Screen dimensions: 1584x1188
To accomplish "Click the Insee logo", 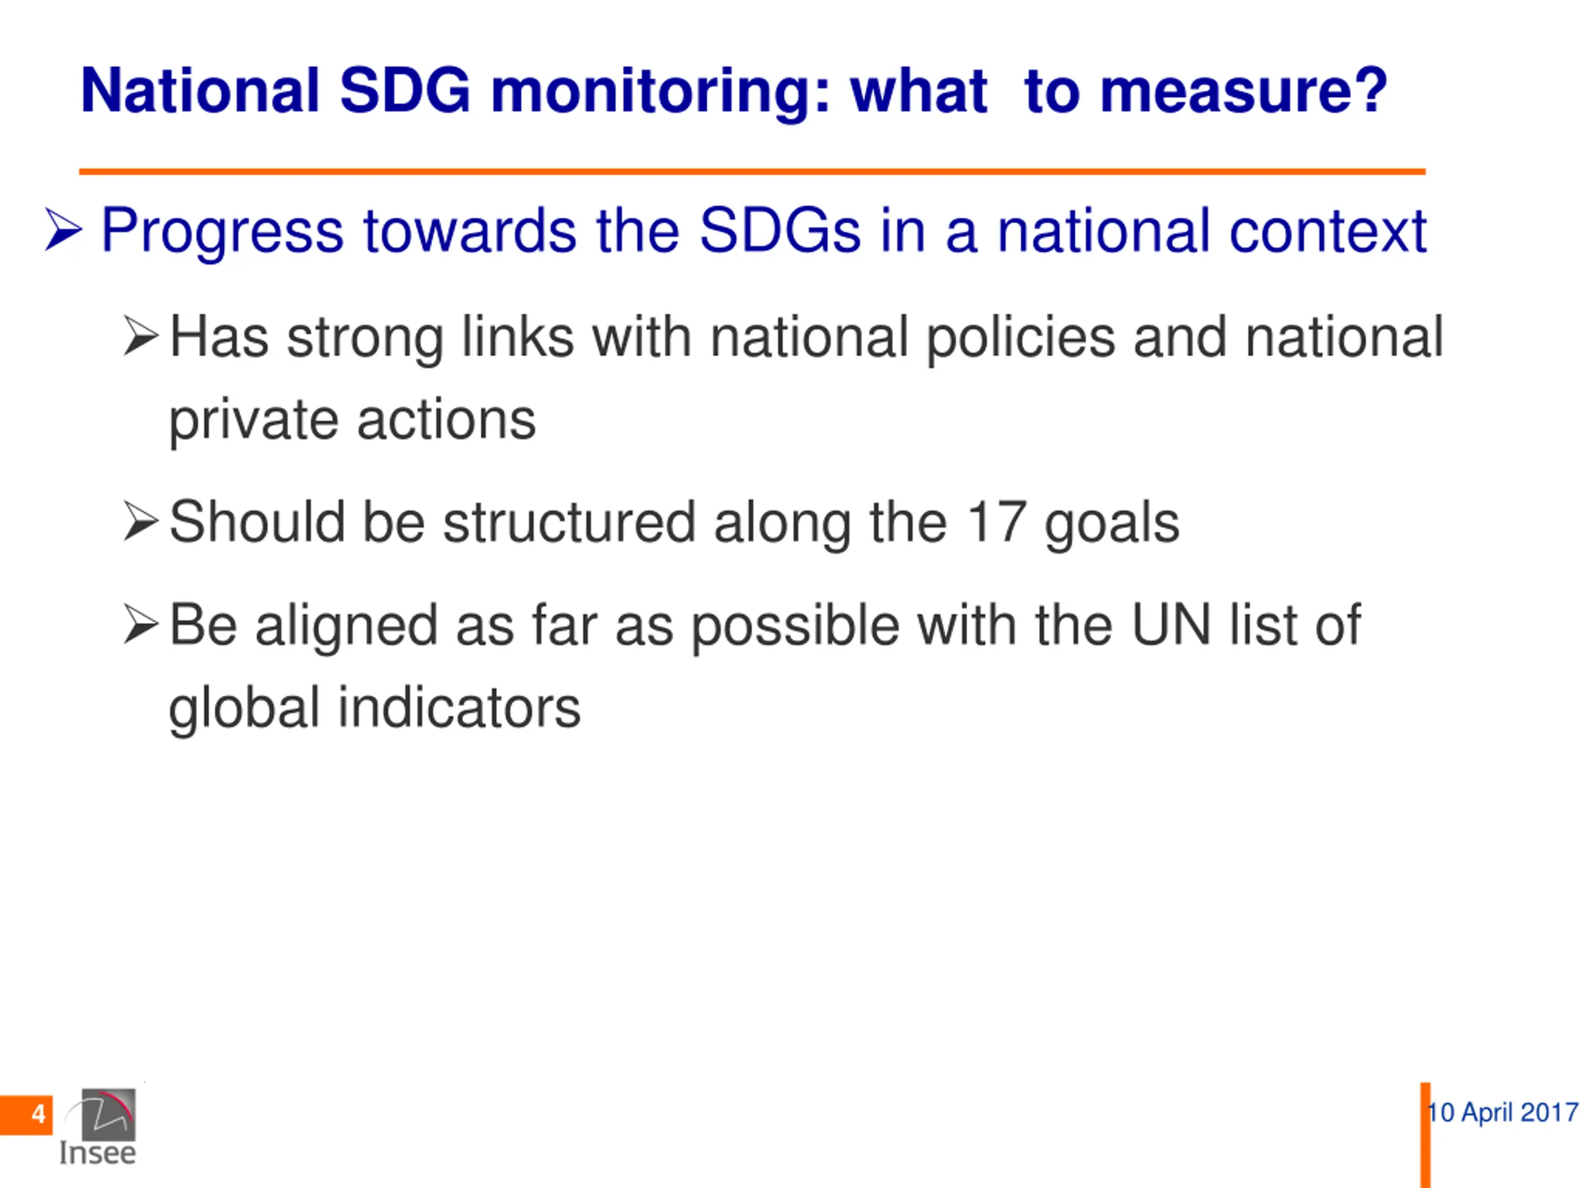I will 100,1127.
